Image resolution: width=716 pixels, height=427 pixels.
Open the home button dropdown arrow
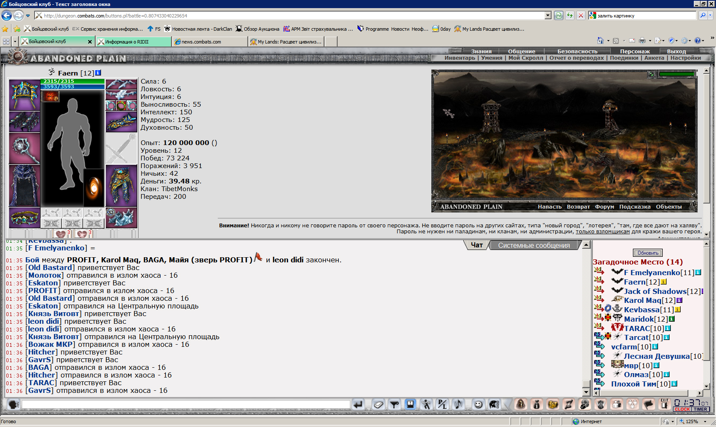[608, 41]
